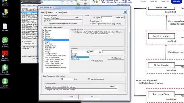
Task: Open Export menu in XML API window
Action: pyautogui.click(x=29, y=5)
